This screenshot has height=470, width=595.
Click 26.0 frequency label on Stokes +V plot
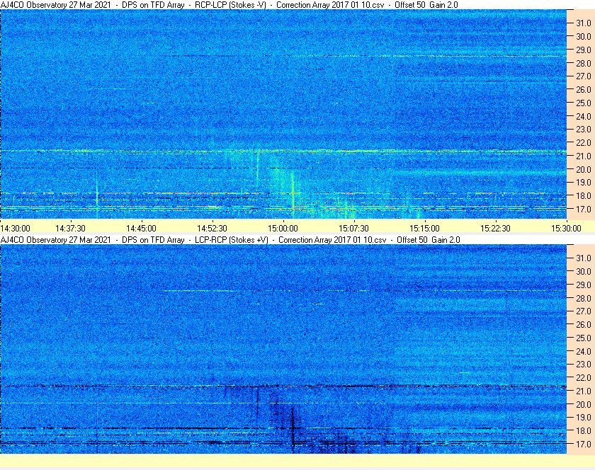tap(584, 324)
